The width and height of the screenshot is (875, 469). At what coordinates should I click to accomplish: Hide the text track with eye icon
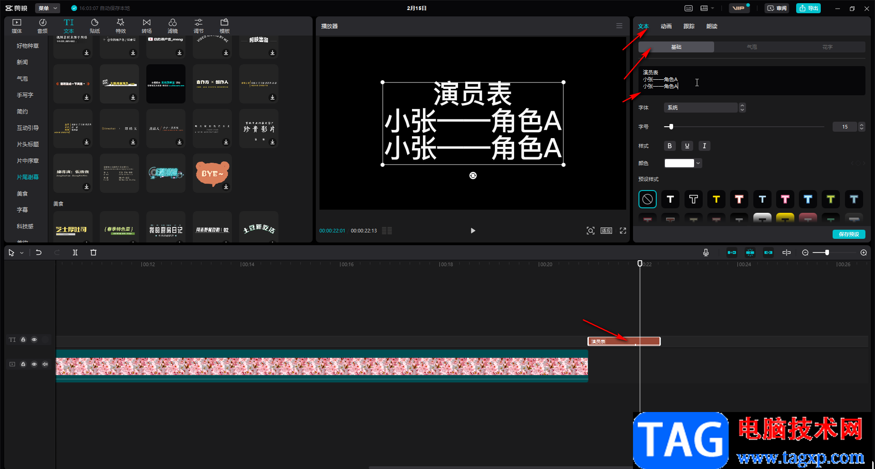34,340
